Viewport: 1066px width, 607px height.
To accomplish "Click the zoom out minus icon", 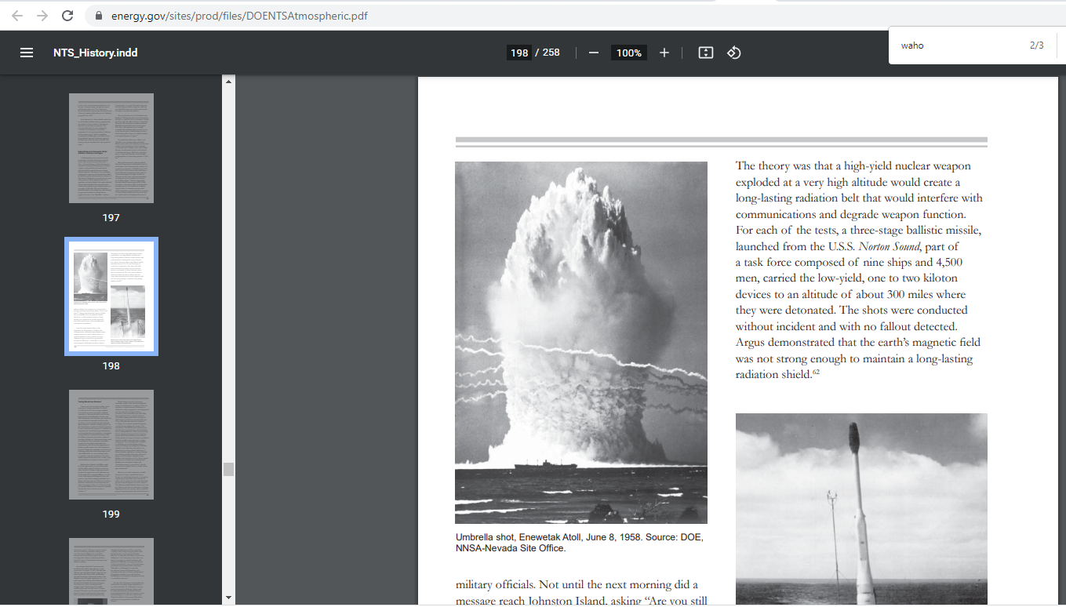I will click(594, 53).
